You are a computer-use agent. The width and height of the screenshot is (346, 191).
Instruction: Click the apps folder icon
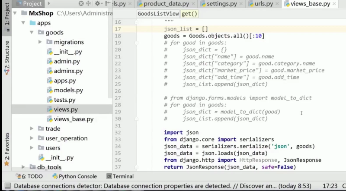[x=32, y=23]
